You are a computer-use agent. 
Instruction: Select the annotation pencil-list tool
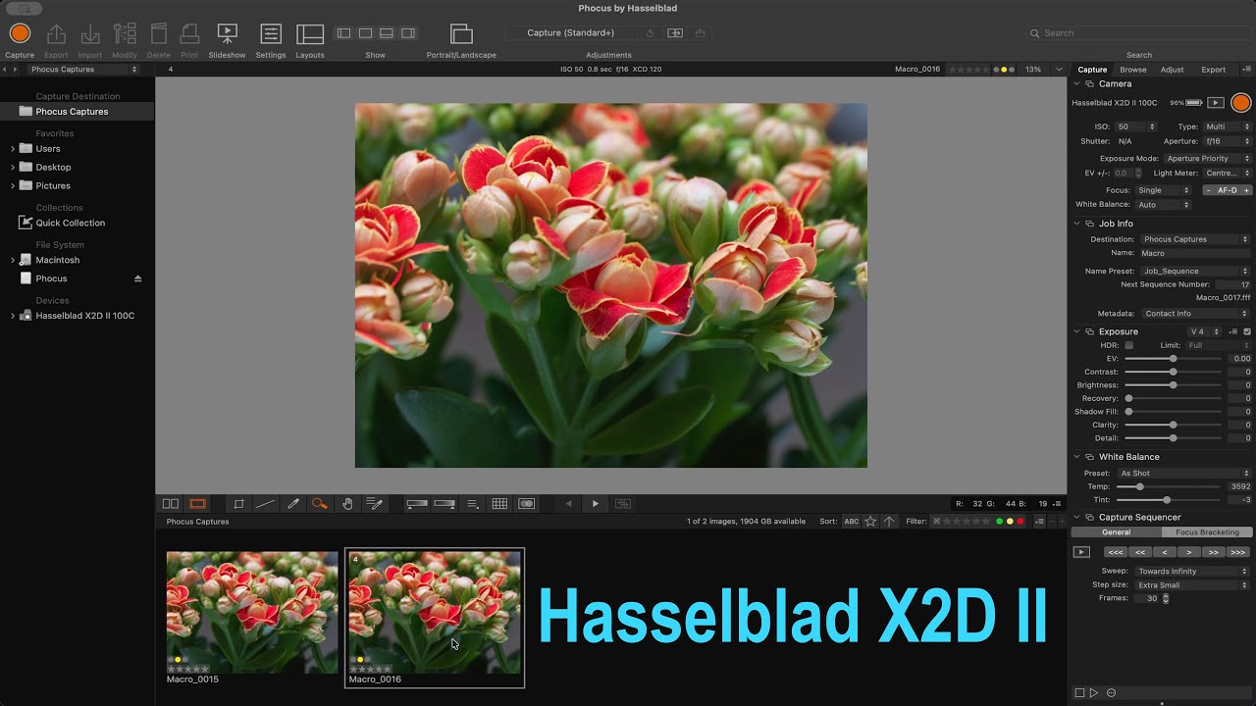coord(374,504)
